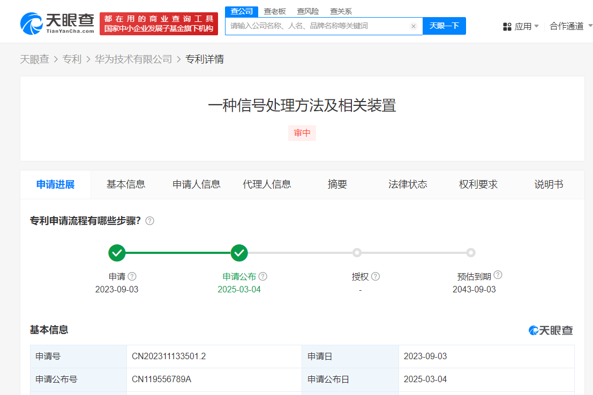Switch to the 申请人信息 tab

point(196,184)
